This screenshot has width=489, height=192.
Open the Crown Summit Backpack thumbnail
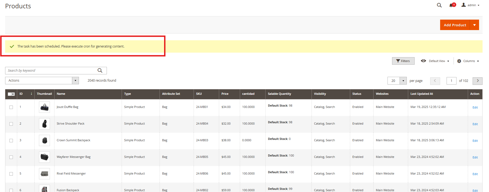pyautogui.click(x=44, y=140)
